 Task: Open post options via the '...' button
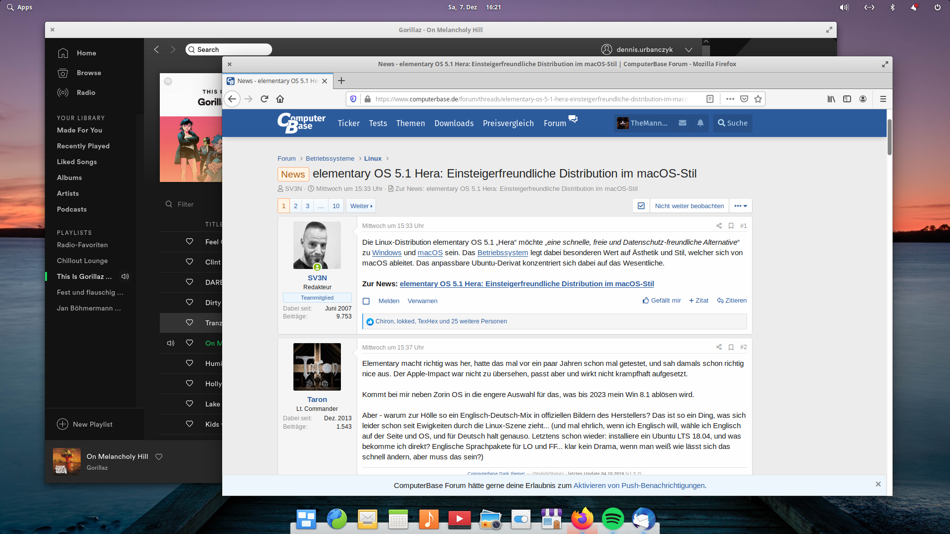(741, 206)
